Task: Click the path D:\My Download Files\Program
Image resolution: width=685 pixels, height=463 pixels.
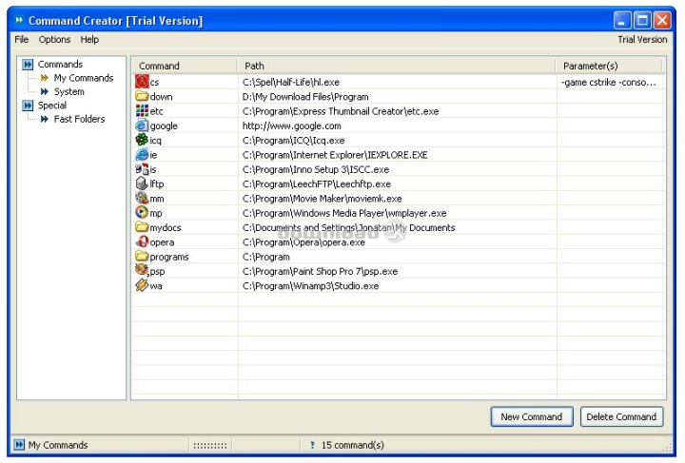Action: pyautogui.click(x=305, y=96)
